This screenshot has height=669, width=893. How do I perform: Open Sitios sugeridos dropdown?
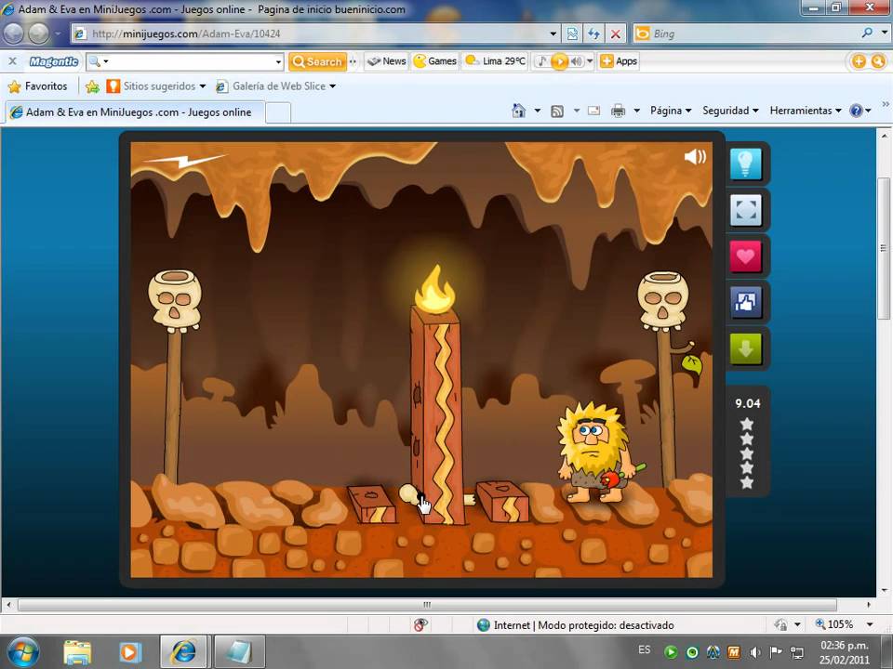click(x=156, y=85)
